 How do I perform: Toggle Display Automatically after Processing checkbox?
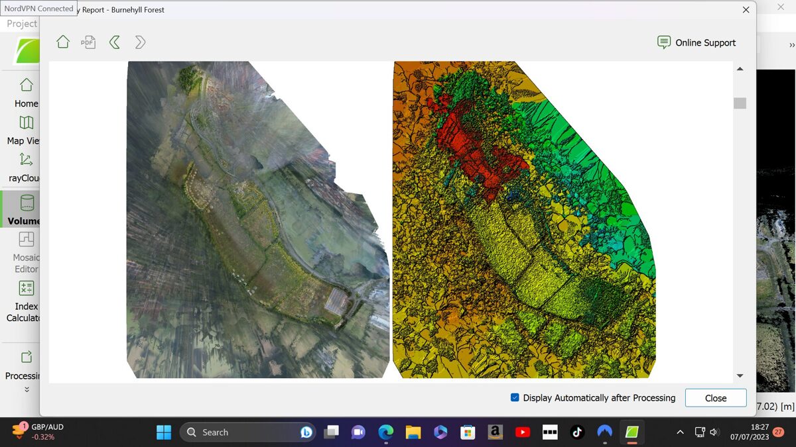tap(515, 398)
